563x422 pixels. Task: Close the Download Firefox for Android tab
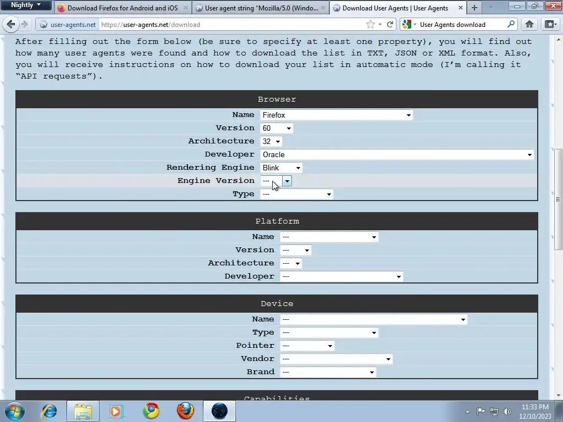point(186,8)
